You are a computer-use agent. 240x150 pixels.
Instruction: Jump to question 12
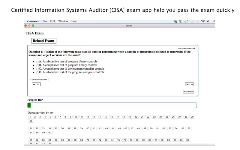pyautogui.click(x=88, y=117)
